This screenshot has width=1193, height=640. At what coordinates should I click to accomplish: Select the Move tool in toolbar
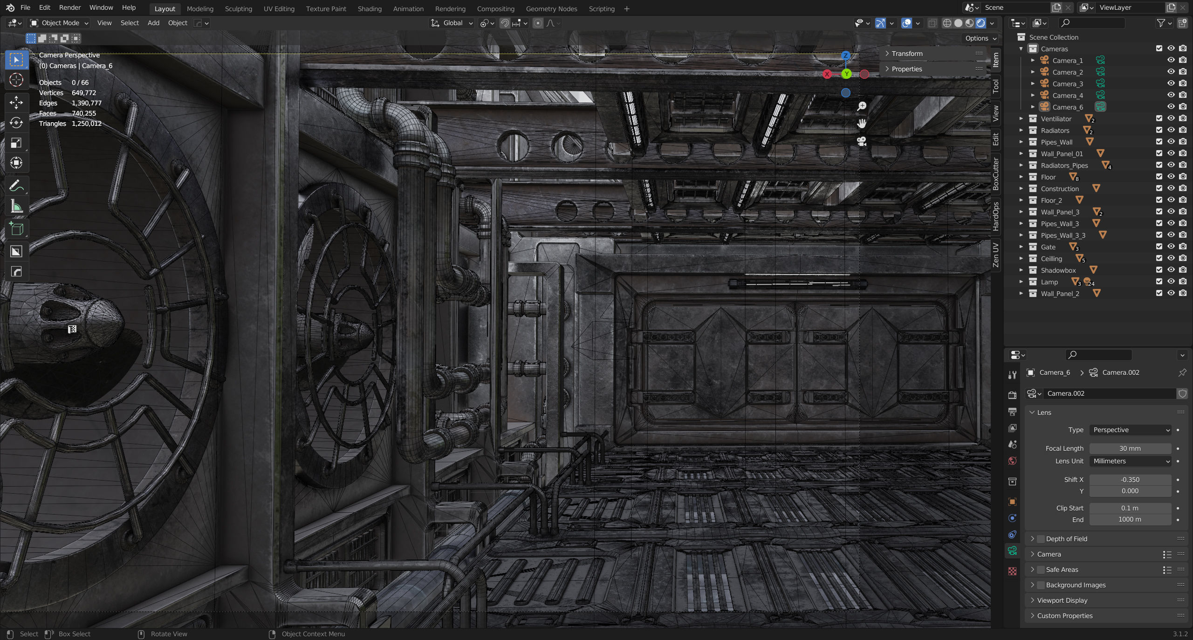(16, 102)
